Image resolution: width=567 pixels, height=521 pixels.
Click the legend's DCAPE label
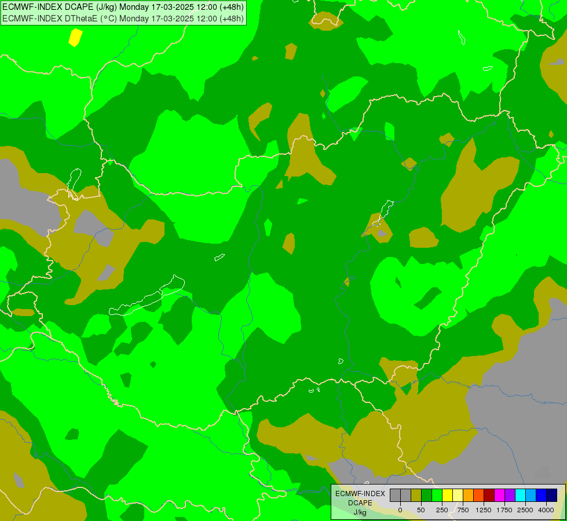pos(360,503)
